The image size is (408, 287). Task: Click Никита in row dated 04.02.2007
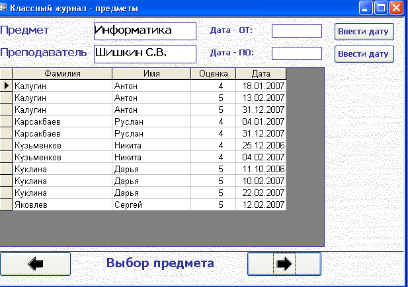(x=151, y=157)
